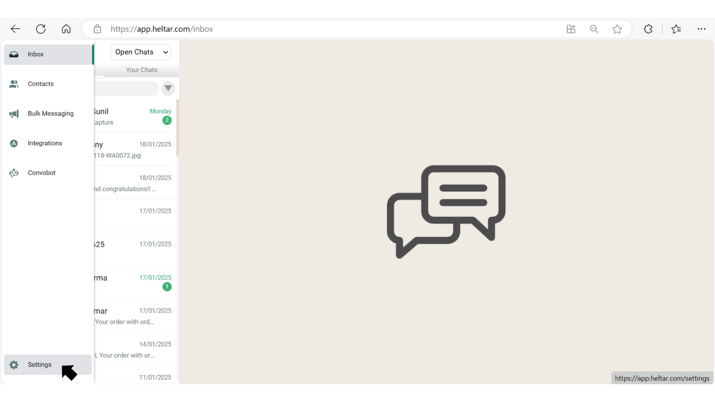Open browser settings and more menu

pyautogui.click(x=701, y=29)
